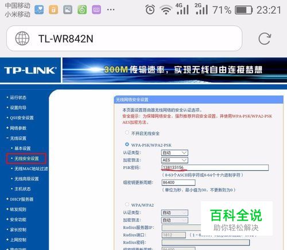Expand 上网控制 in the sidebar
Screen dimensions: 287x250
[18, 240]
